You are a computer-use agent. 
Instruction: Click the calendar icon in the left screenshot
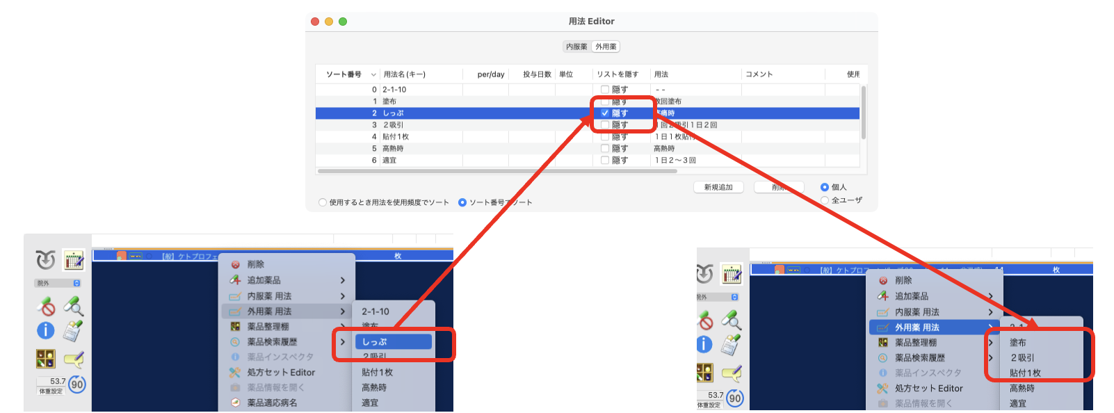74,260
